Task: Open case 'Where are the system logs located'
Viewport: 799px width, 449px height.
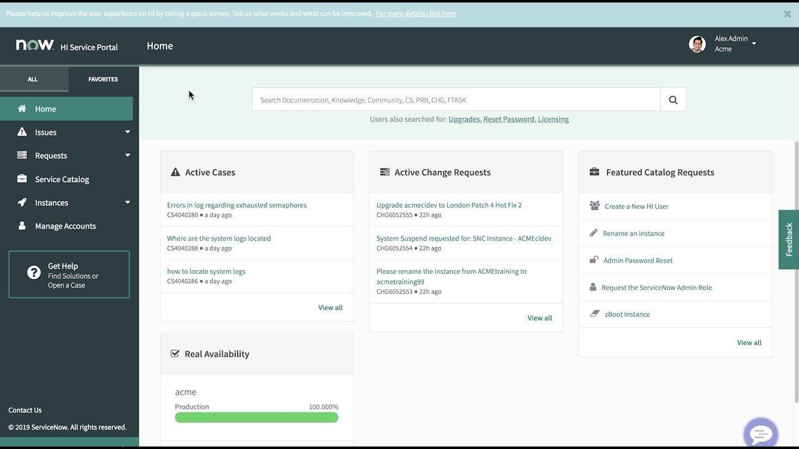Action: click(218, 238)
